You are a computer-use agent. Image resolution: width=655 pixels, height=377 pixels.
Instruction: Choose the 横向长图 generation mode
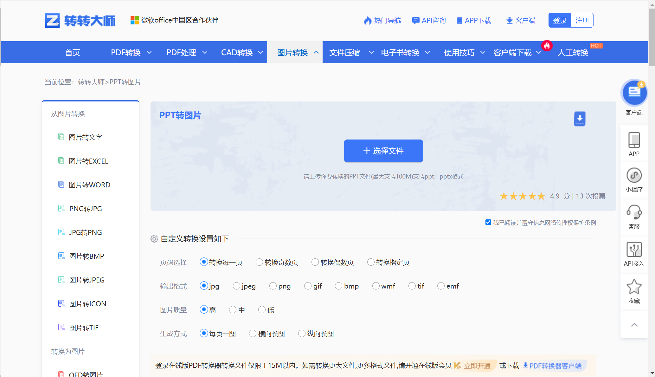[x=253, y=334]
